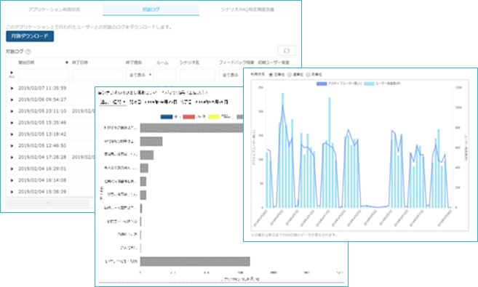Select the 月単位 radio button

tap(308, 74)
